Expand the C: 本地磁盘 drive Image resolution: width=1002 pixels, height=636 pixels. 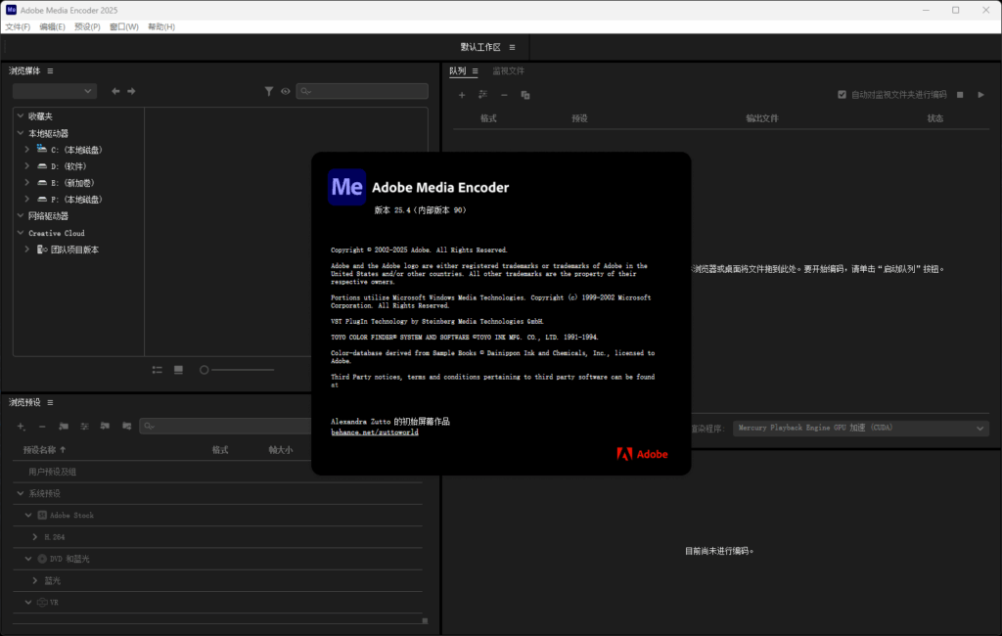point(27,149)
